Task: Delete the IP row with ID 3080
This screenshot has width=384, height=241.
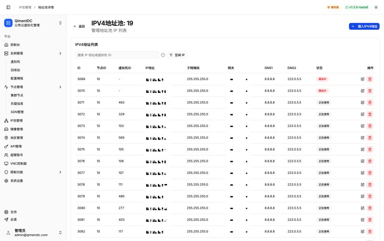Action: click(370, 208)
